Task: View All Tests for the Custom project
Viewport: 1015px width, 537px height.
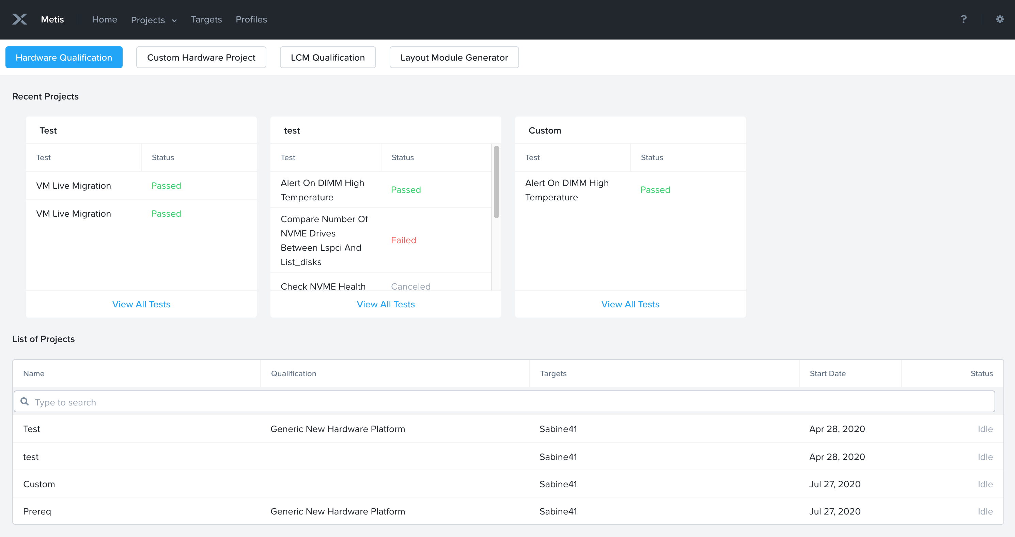Action: tap(630, 304)
